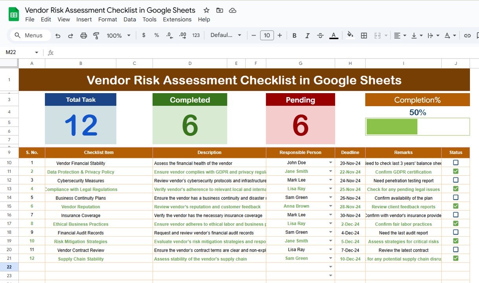The height and width of the screenshot is (283, 479).
Task: Open the File menu
Action: (30, 19)
